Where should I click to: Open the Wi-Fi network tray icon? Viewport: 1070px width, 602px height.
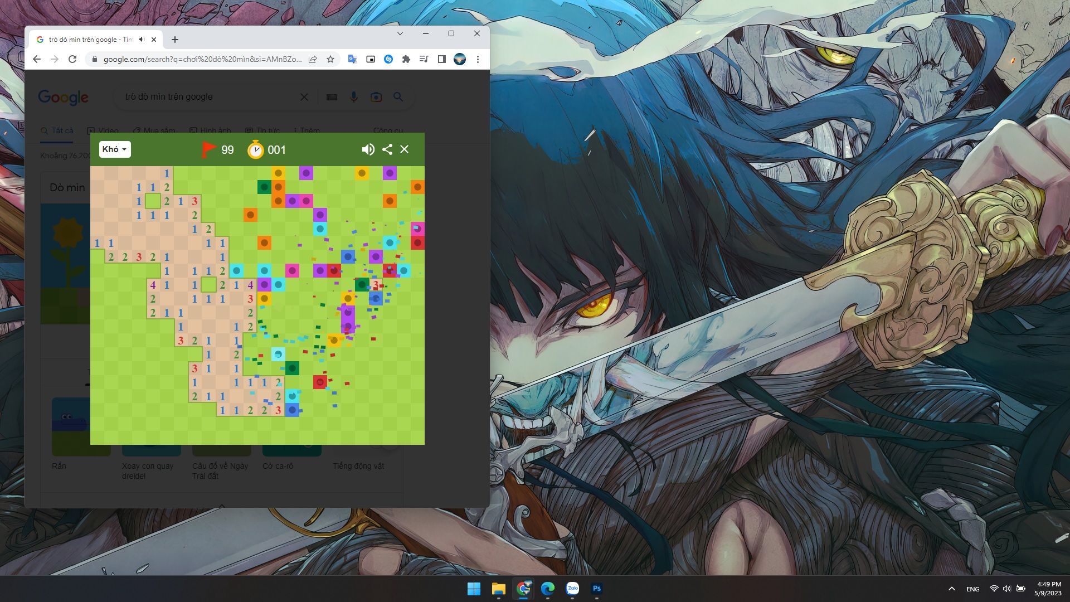(x=994, y=589)
